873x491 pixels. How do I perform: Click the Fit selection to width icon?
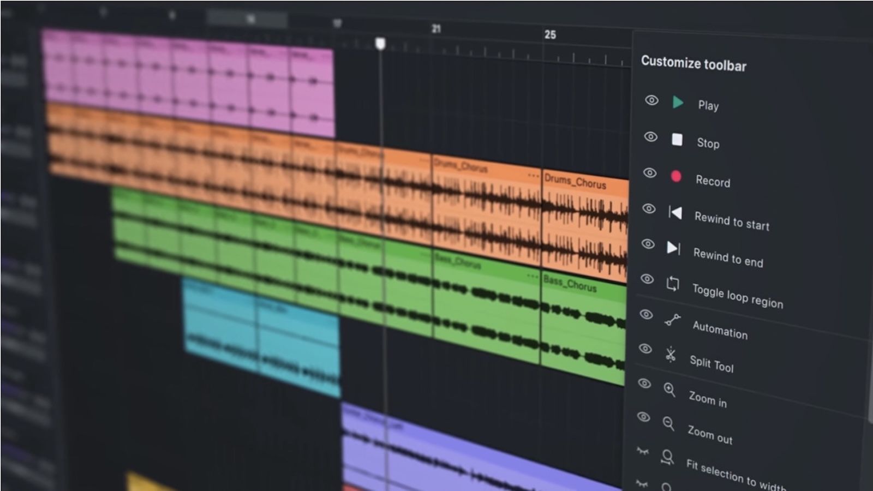(667, 457)
